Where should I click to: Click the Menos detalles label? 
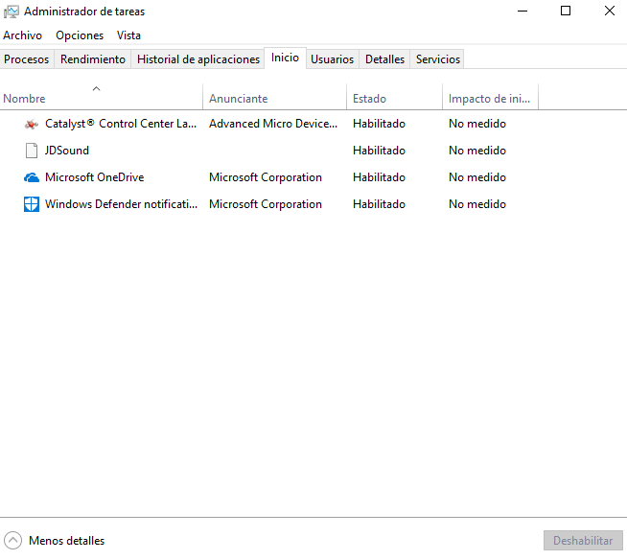tap(67, 541)
